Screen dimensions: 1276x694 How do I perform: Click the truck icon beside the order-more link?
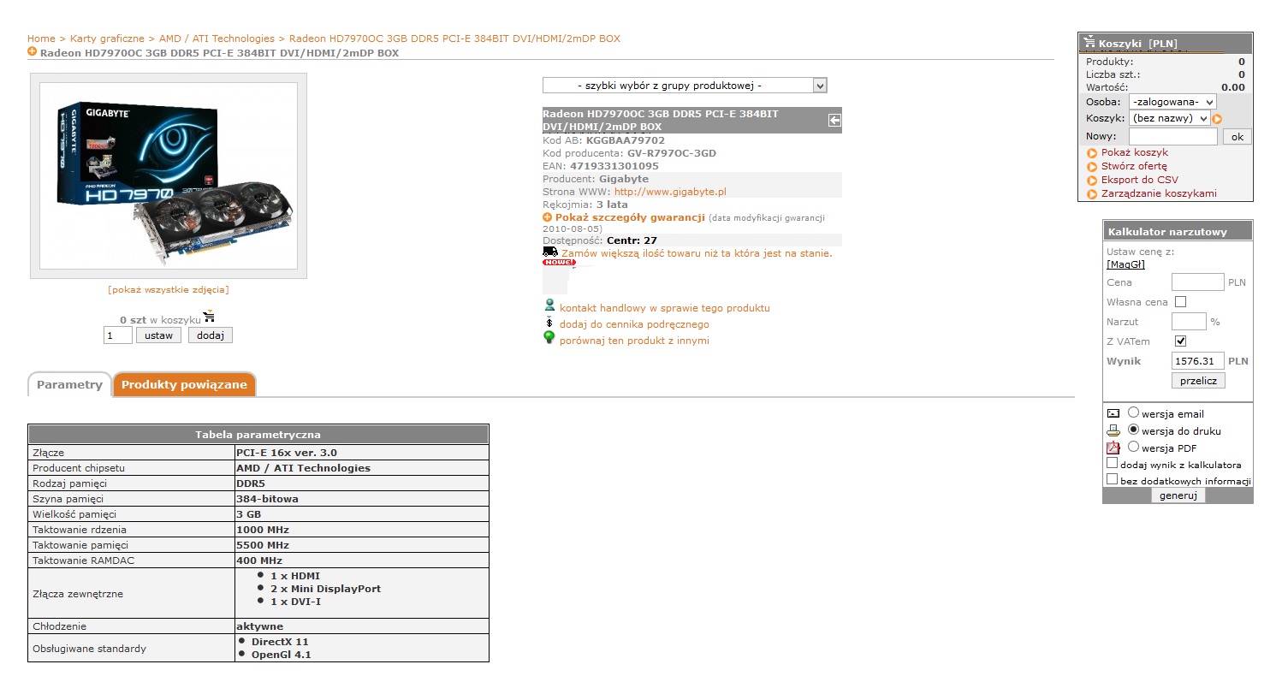click(x=550, y=252)
